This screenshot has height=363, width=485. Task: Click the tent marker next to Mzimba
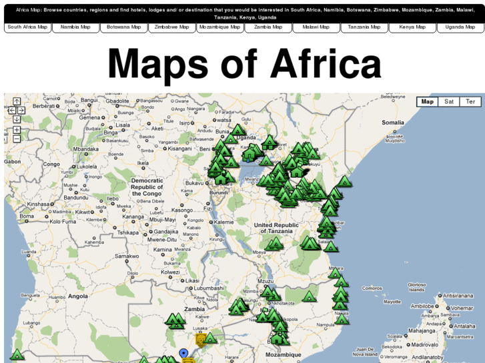click(x=268, y=291)
